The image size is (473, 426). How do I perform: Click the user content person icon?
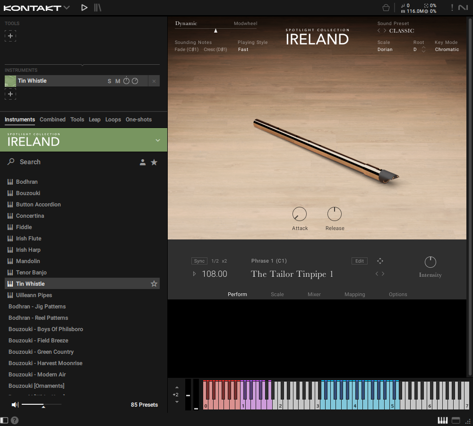pyautogui.click(x=143, y=162)
